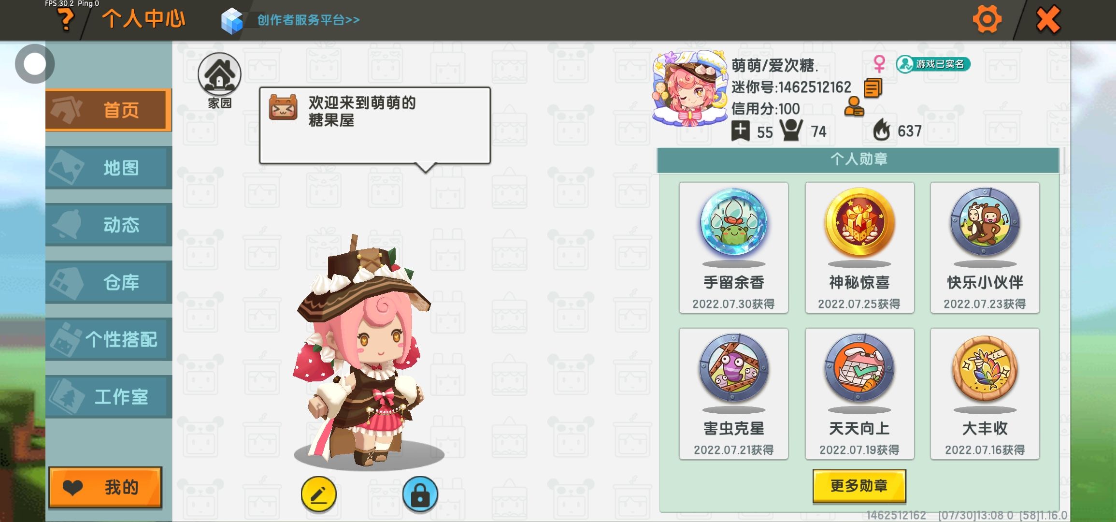This screenshot has width=1116, height=522.
Task: Open the 仓库 tab
Action: click(109, 282)
